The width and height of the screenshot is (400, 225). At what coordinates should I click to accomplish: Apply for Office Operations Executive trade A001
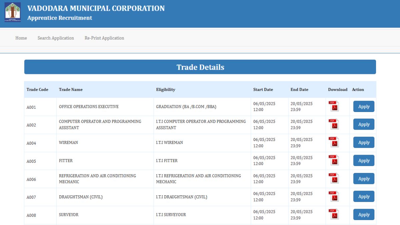coord(364,107)
